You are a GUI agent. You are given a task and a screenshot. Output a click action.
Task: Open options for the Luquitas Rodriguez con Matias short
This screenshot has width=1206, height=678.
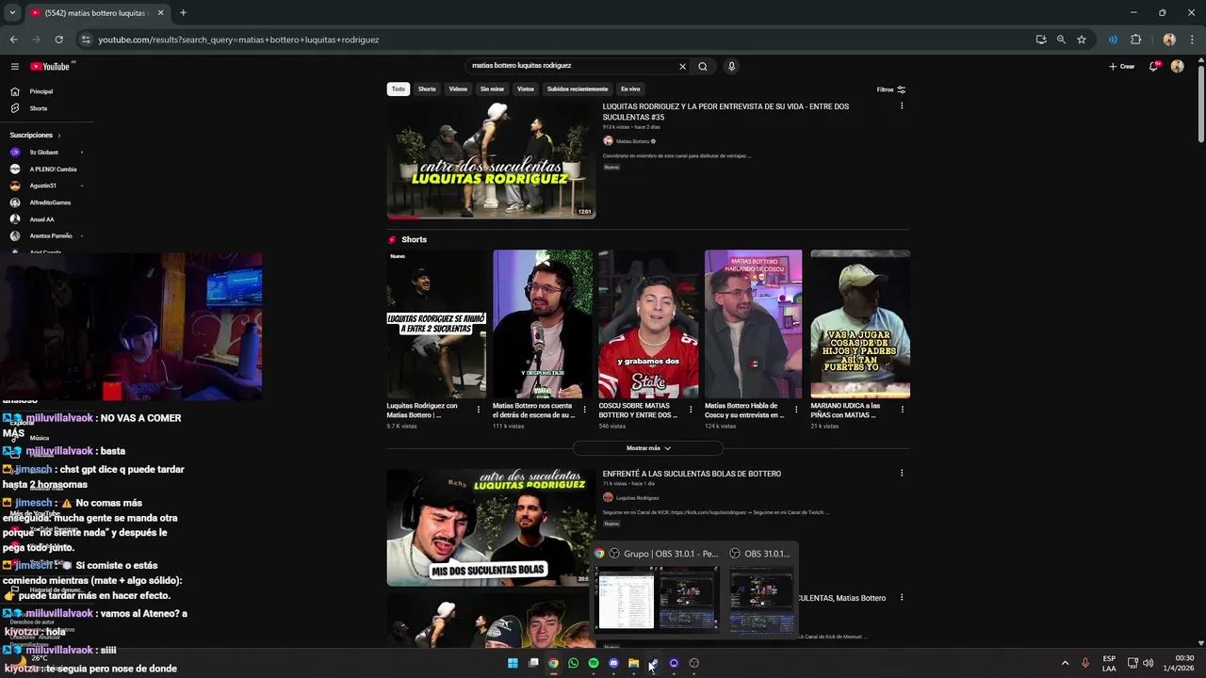478,410
